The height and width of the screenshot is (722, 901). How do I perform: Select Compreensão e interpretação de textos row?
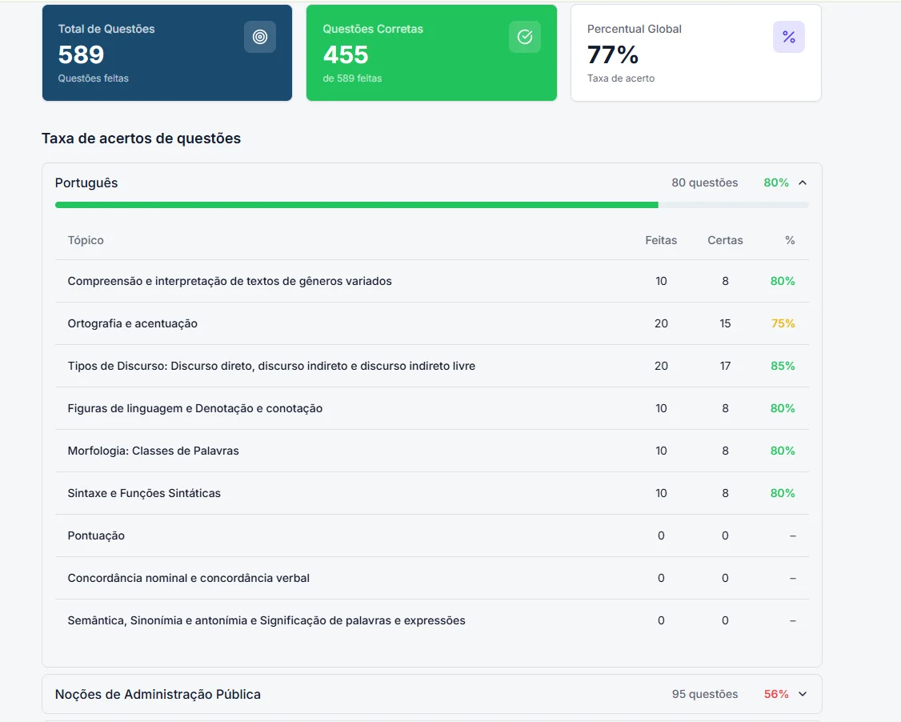tap(230, 281)
